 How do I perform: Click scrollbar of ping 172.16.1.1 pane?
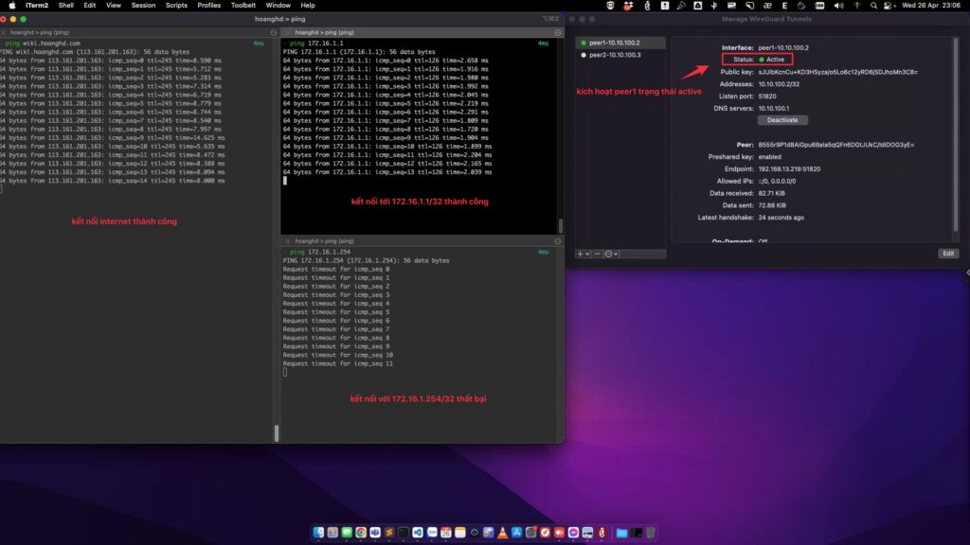click(x=561, y=225)
